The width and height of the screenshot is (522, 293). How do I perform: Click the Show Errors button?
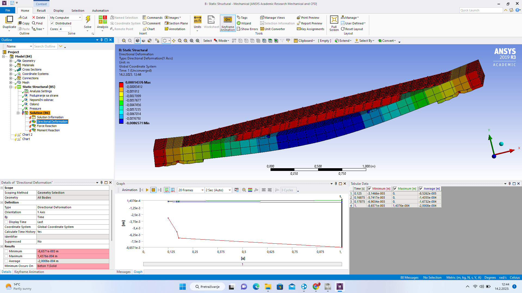(247, 29)
